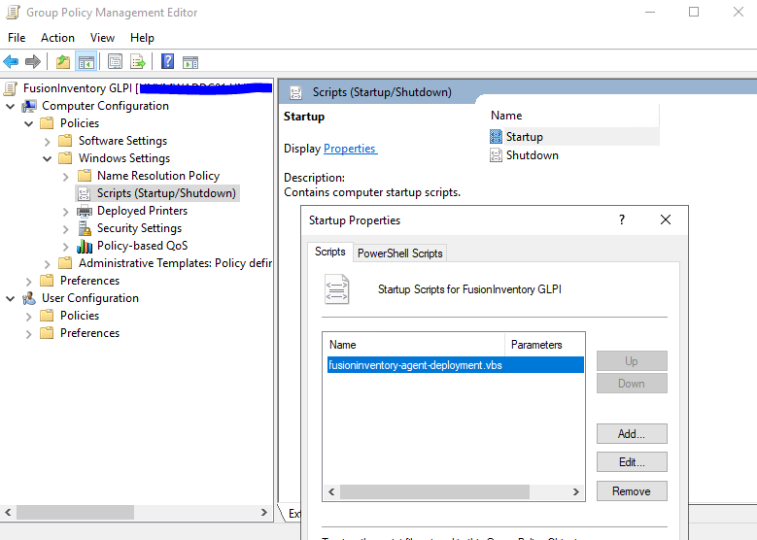Screen dimensions: 757x540
Task: Click the Software Settings folder icon
Action: tap(65, 141)
